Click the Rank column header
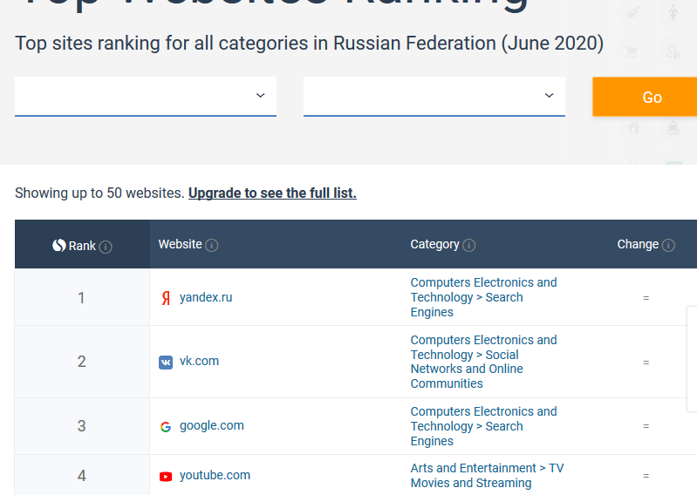This screenshot has height=495, width=697. (x=82, y=244)
